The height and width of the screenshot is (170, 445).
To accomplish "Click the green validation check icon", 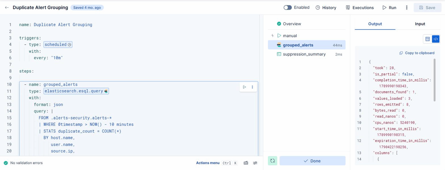I will (6, 163).
